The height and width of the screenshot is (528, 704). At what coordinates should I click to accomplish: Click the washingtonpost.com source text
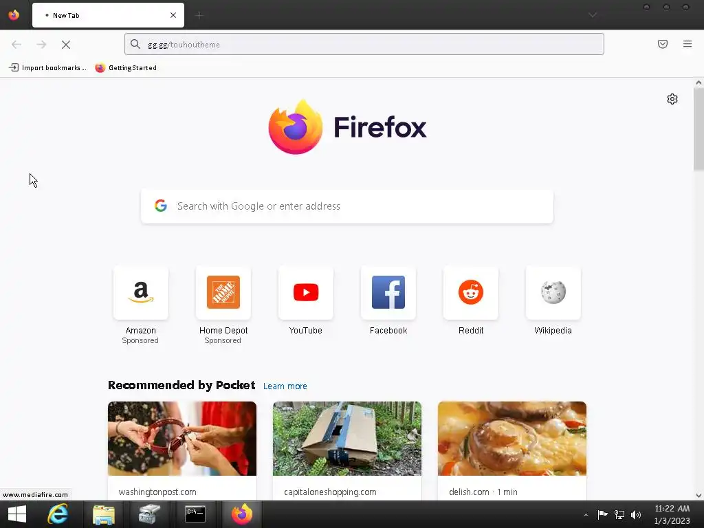pos(157,492)
